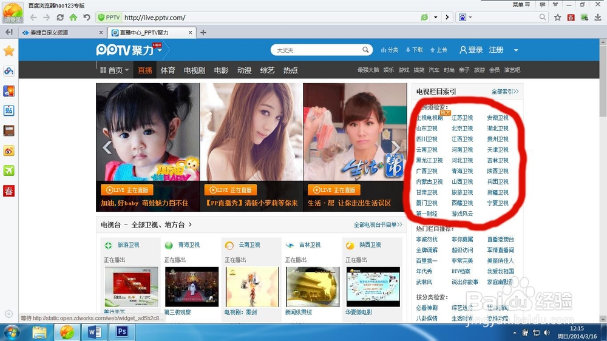Click the sidebar 贴 Tieba icon
Screen dimensions: 607x341
coord(9,110)
